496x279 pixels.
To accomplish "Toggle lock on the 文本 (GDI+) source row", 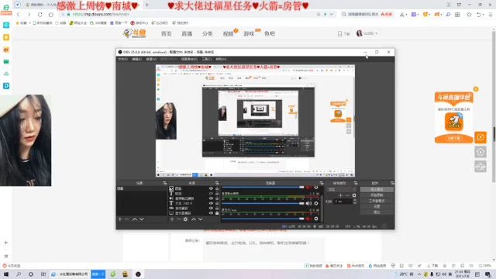I will (217, 203).
